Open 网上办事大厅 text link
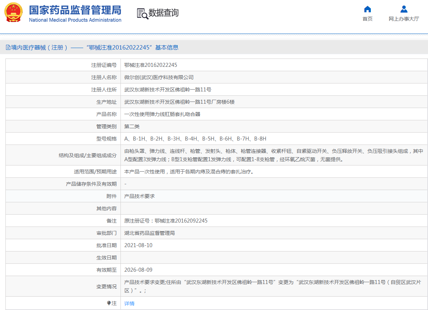Screen dimensions: 428x310 point(404,19)
